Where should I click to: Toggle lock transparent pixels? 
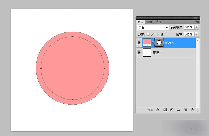[148, 34]
